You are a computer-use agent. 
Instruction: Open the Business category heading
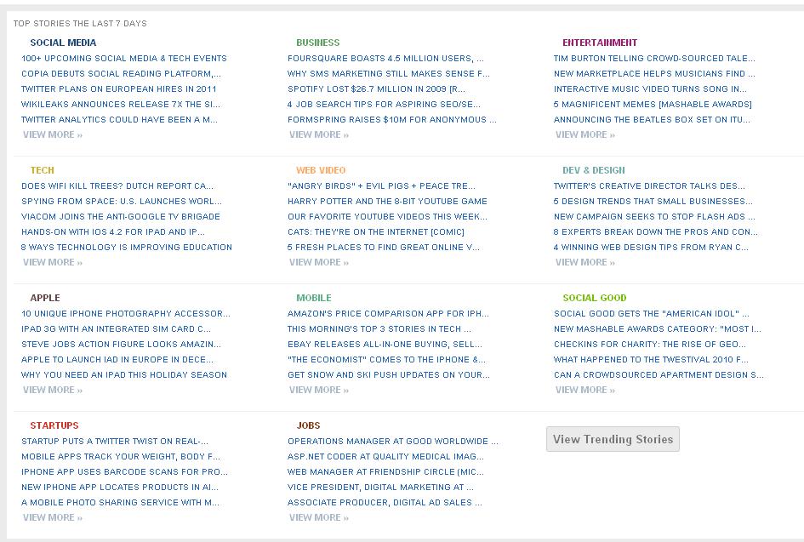pyautogui.click(x=317, y=43)
